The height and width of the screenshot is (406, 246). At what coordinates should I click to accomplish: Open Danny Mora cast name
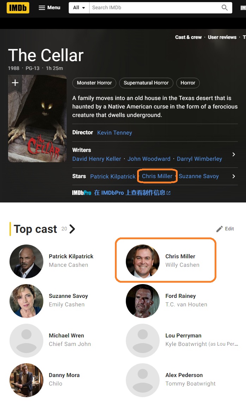click(x=64, y=375)
